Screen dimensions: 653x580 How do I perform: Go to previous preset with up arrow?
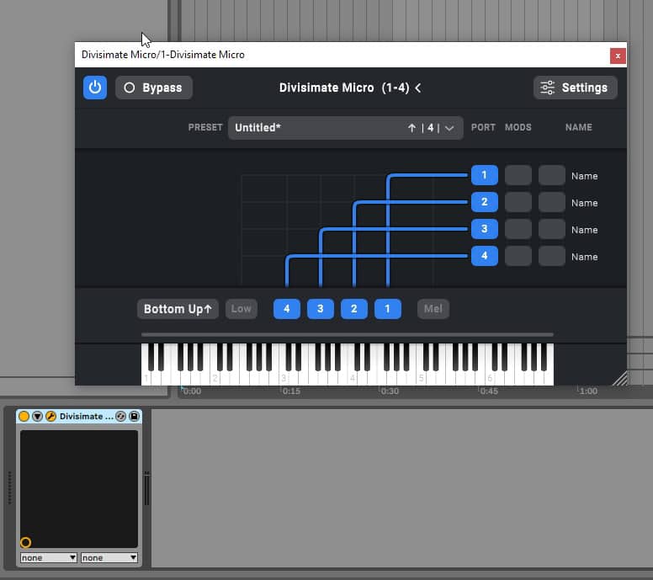(411, 128)
